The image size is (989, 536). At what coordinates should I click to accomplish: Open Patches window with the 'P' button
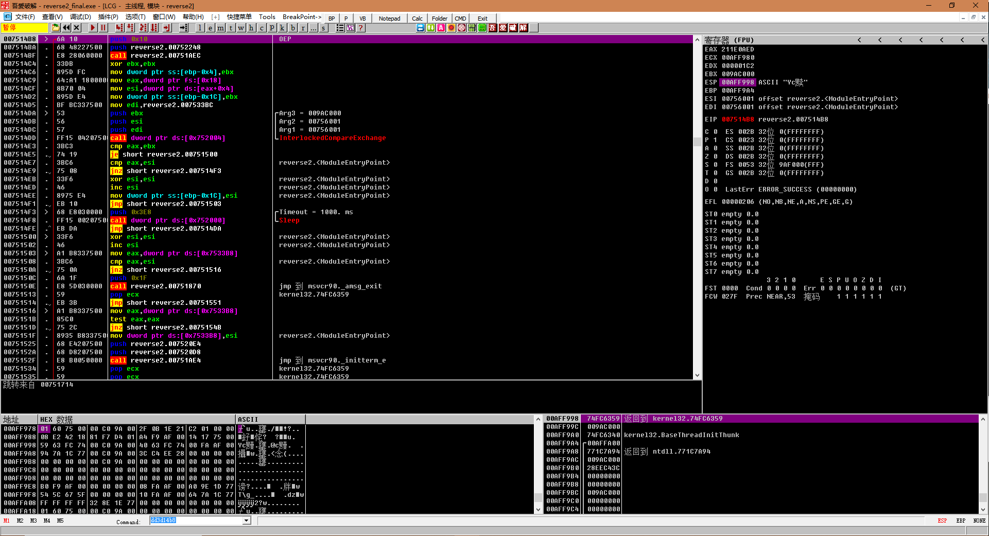pos(272,28)
